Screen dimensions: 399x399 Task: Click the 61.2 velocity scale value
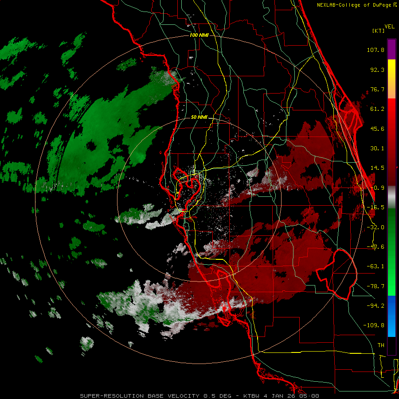click(x=377, y=109)
